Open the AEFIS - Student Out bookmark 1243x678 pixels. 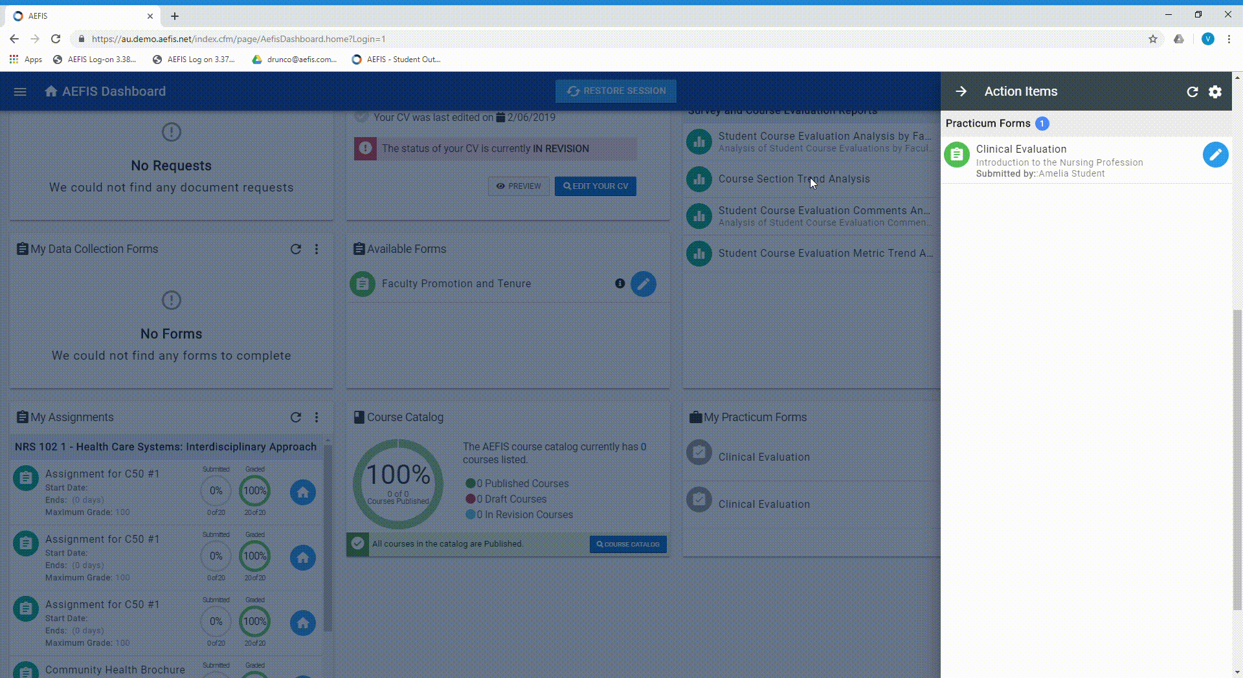[x=396, y=60]
